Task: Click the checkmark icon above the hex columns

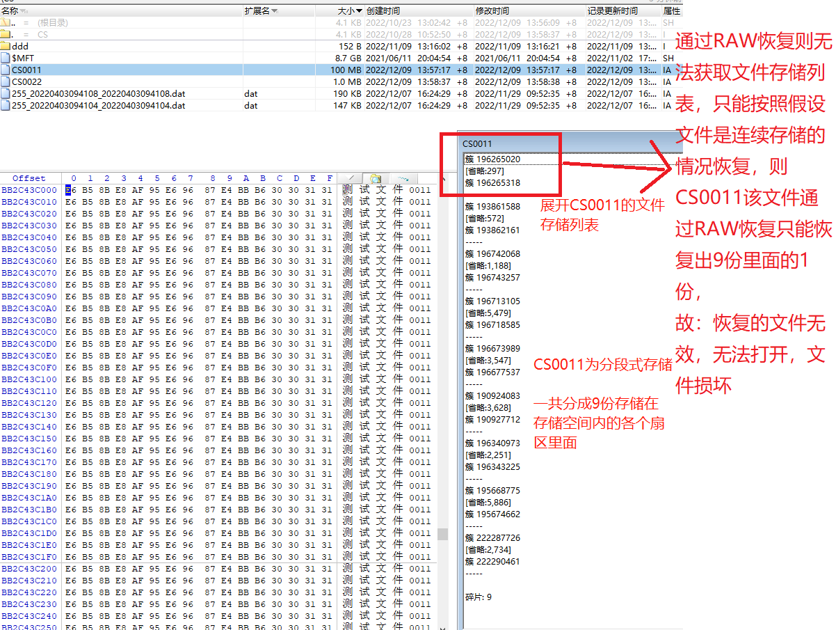Action: coord(350,178)
